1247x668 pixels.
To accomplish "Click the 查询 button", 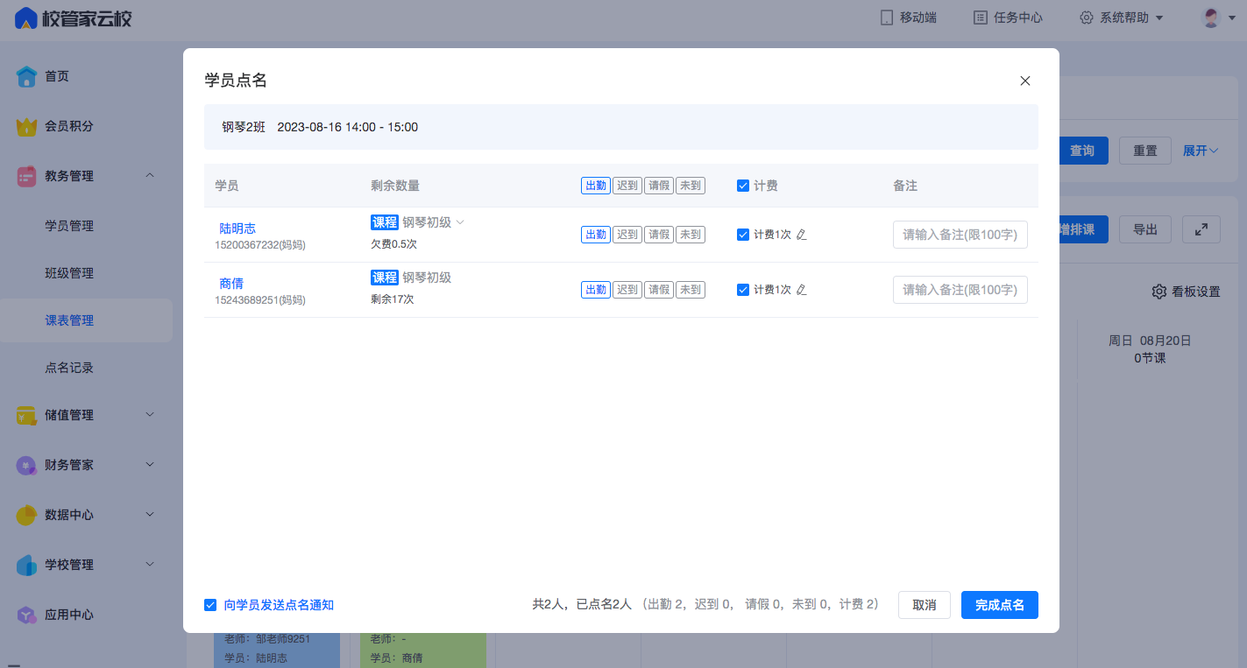I will tap(1083, 151).
